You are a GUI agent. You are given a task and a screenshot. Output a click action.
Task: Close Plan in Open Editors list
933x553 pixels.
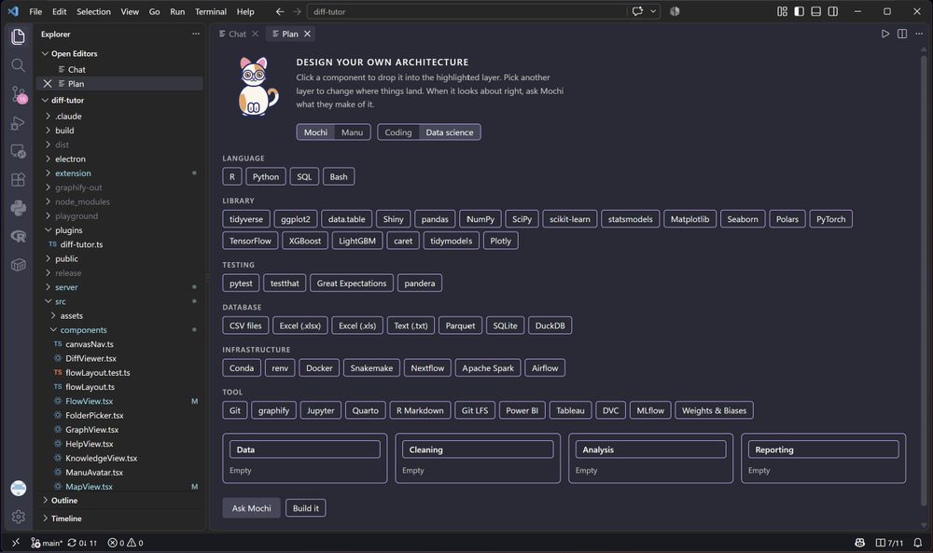[48, 84]
